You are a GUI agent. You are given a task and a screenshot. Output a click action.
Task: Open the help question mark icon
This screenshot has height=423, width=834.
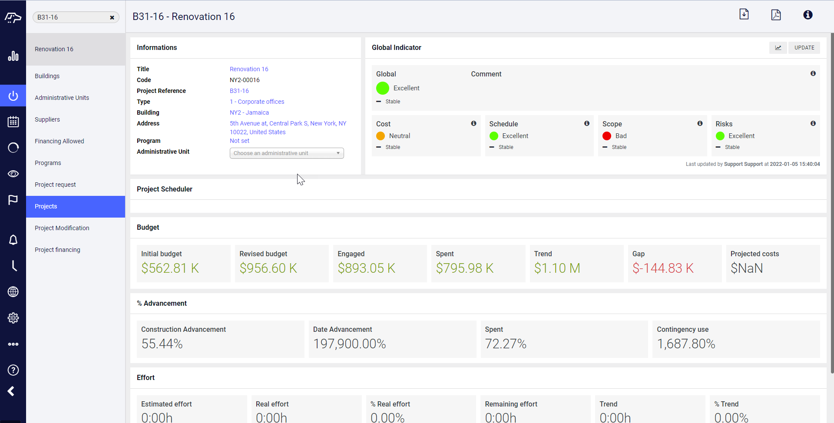click(x=13, y=370)
